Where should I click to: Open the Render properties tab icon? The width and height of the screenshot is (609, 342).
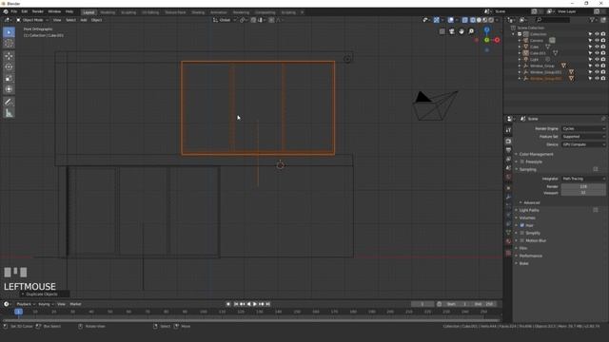click(508, 142)
